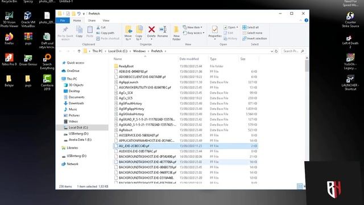Click This PC in address breadcrumb
Screen dimensions: 364x205
tap(97, 51)
